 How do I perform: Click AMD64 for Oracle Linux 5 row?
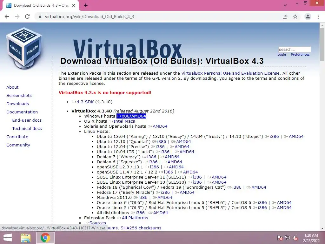[x=284, y=208]
